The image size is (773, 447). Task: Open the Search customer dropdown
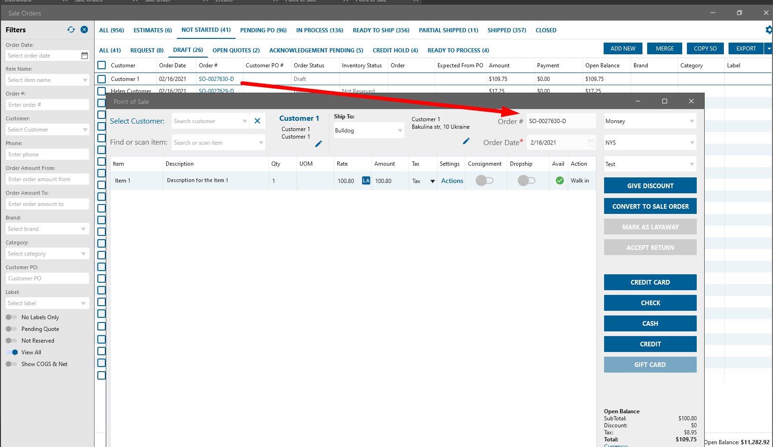(245, 121)
